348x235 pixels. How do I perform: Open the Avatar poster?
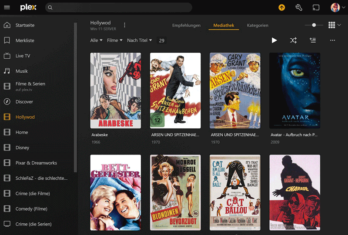294,91
